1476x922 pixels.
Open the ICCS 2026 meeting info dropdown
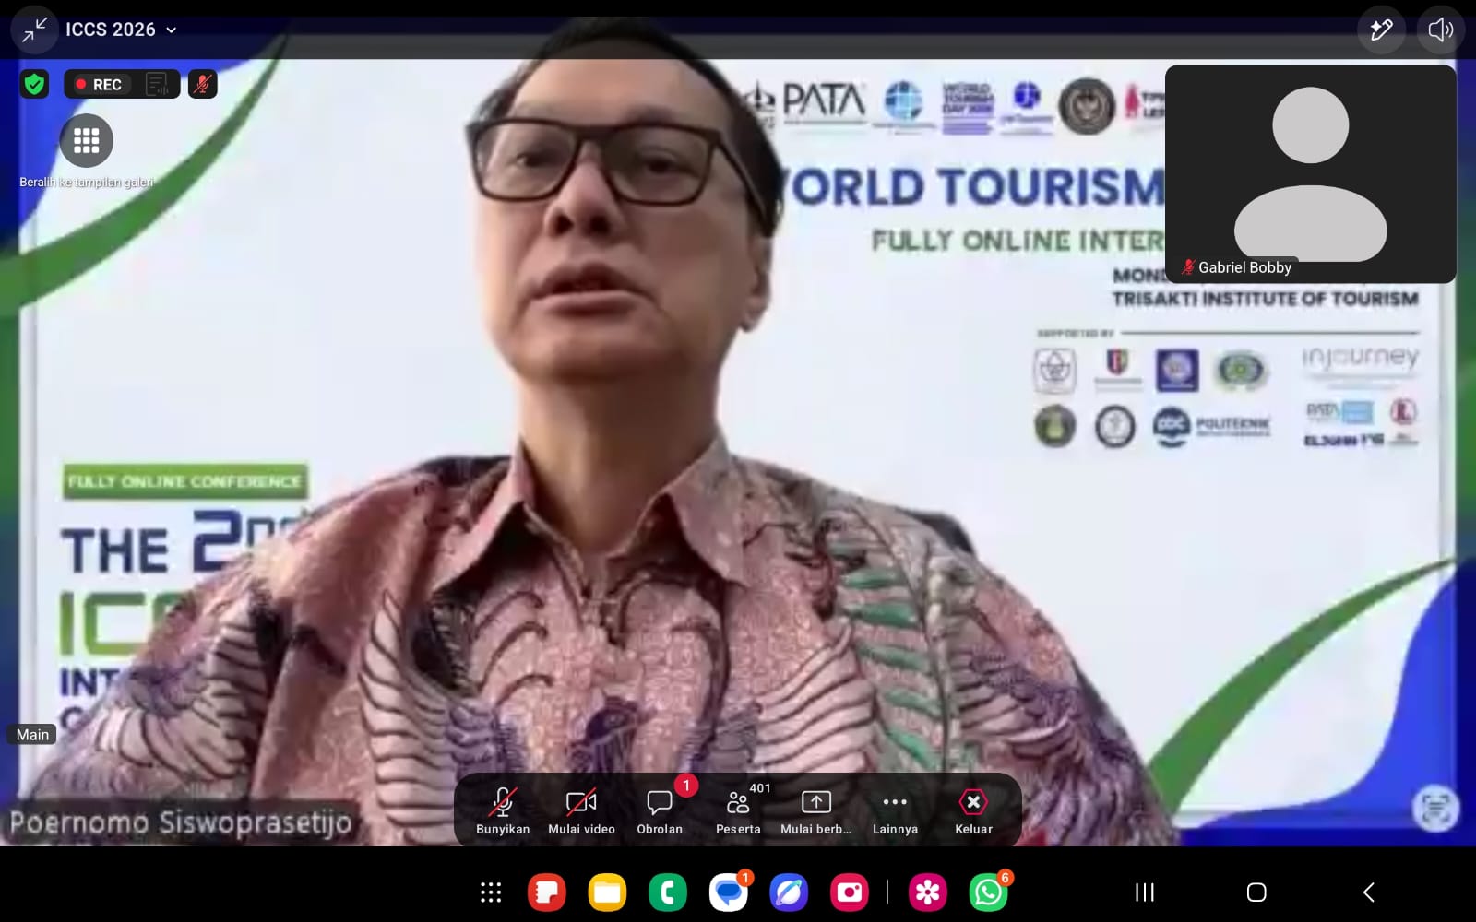(x=121, y=30)
